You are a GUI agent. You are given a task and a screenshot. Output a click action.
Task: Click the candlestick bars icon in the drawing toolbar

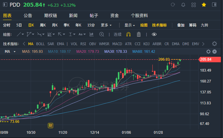point(92,34)
